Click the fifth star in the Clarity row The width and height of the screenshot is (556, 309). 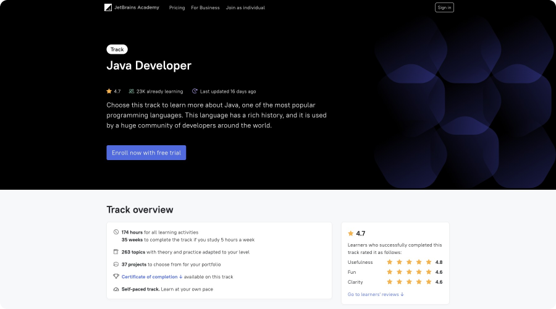click(x=429, y=282)
